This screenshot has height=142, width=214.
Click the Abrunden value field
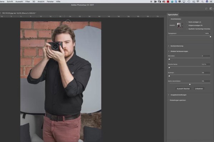click(x=206, y=56)
